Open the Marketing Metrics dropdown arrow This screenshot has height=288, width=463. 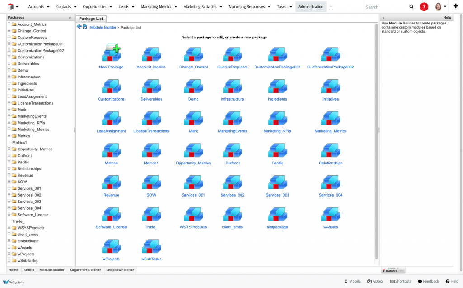[176, 7]
